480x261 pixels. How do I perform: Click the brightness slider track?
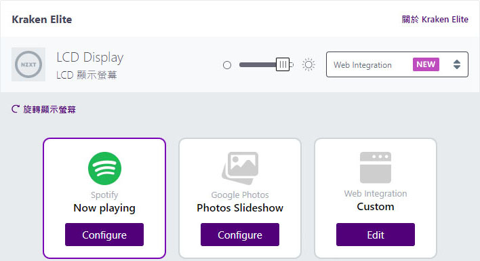tap(266, 64)
